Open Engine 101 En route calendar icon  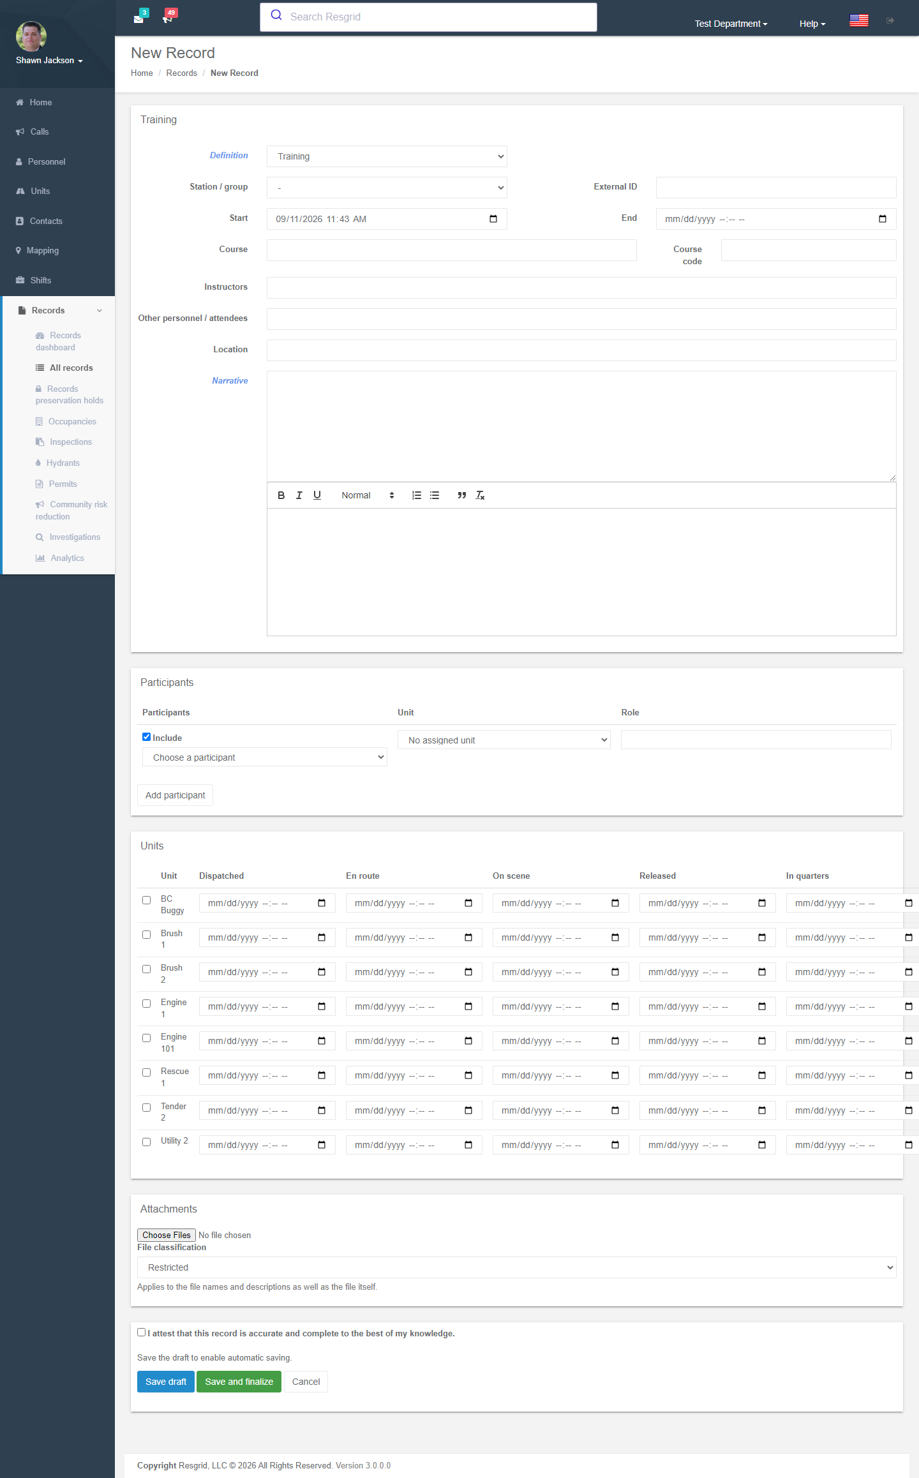click(468, 1041)
